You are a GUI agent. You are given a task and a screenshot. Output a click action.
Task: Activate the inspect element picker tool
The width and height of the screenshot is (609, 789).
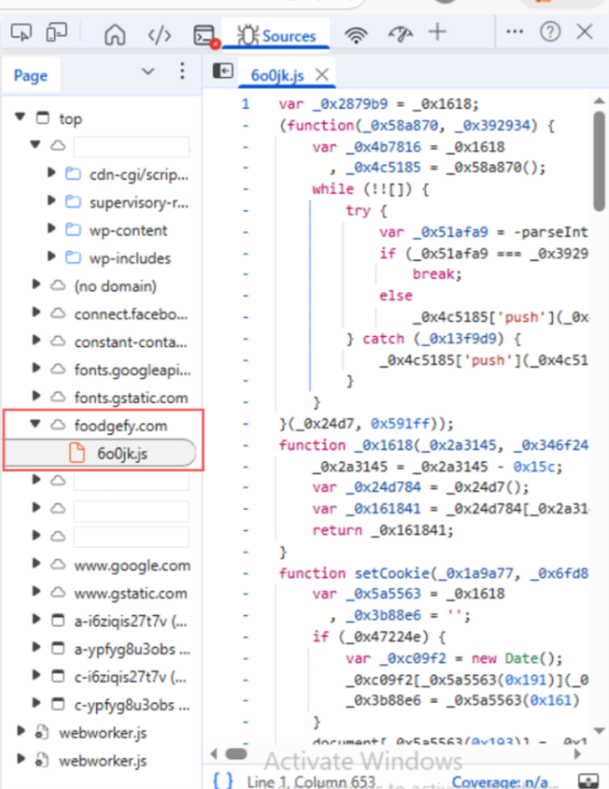point(23,34)
